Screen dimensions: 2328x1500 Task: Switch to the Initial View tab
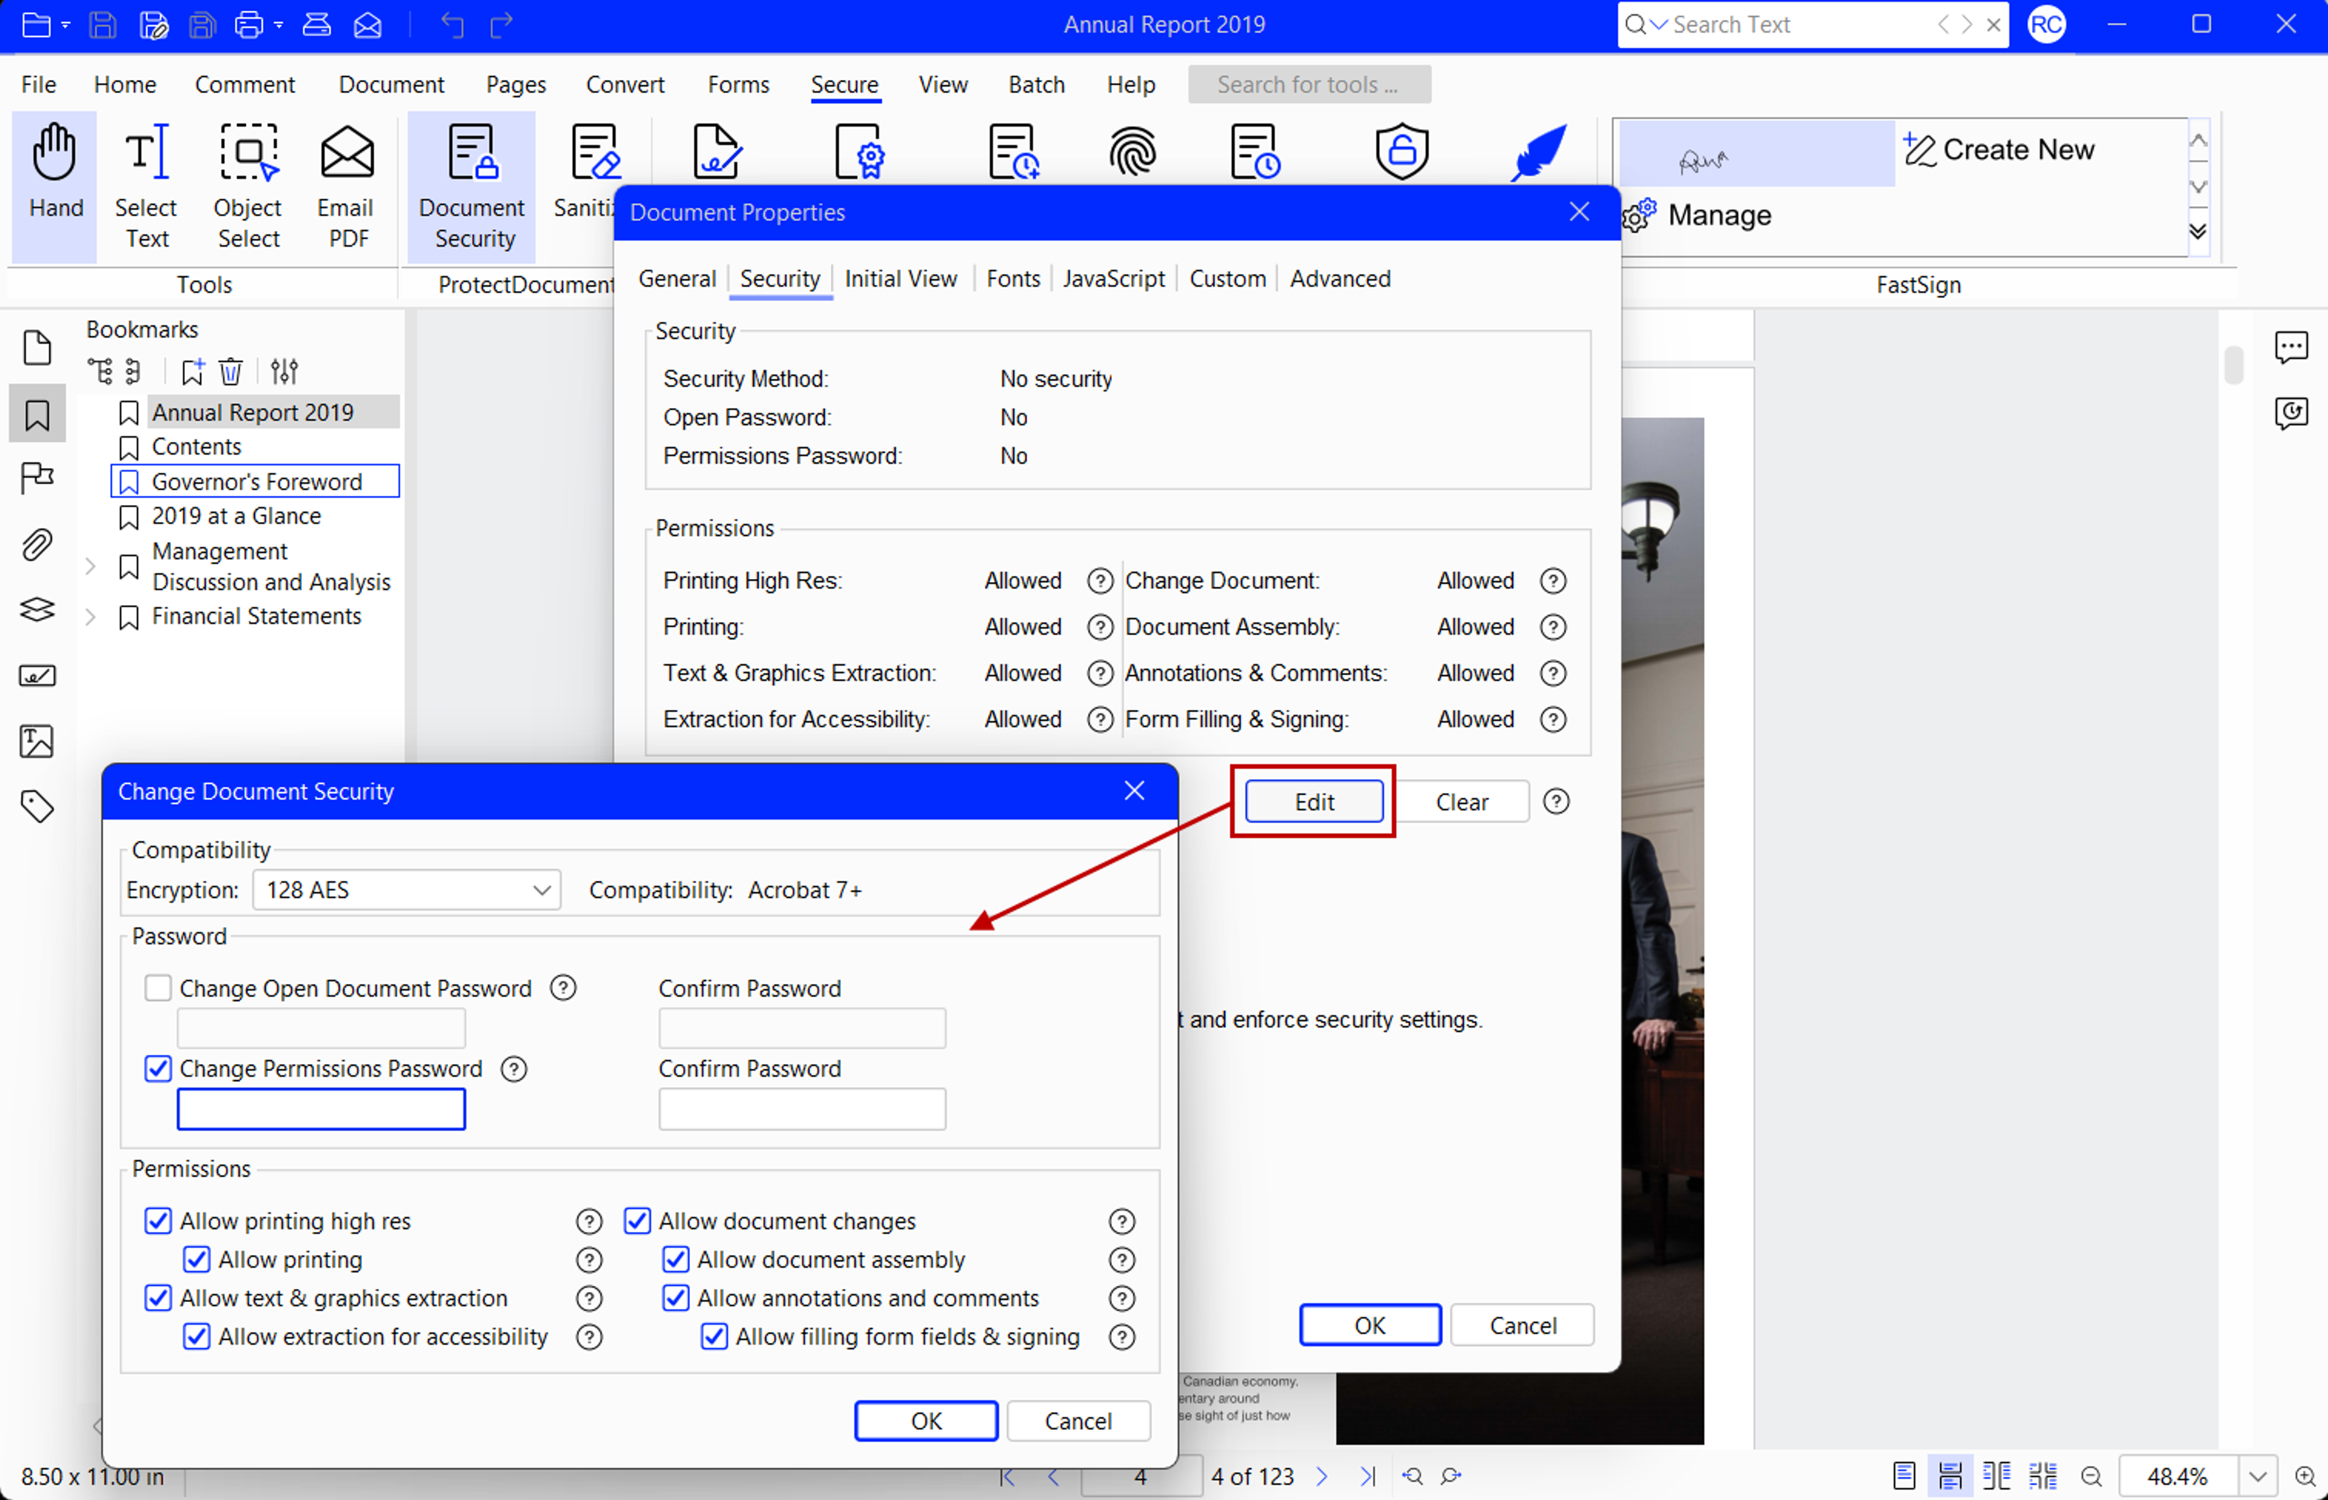[901, 278]
